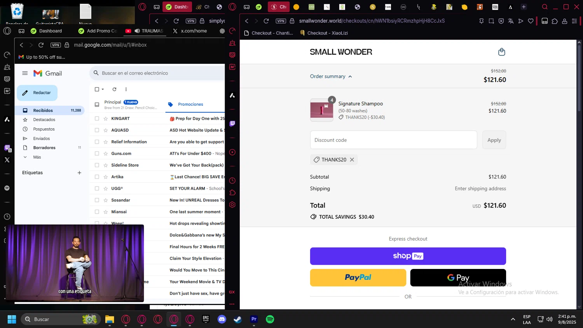583x328 pixels.
Task: Open Twitch in the checkout window's red sidebar
Action: pyautogui.click(x=232, y=124)
